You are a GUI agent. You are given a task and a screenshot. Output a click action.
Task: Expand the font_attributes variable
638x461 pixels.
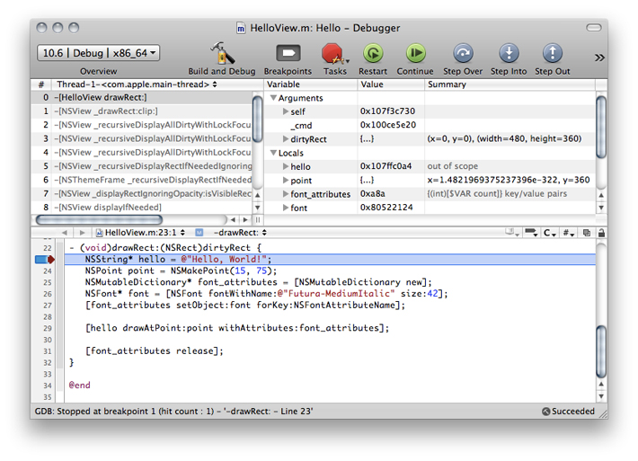285,194
